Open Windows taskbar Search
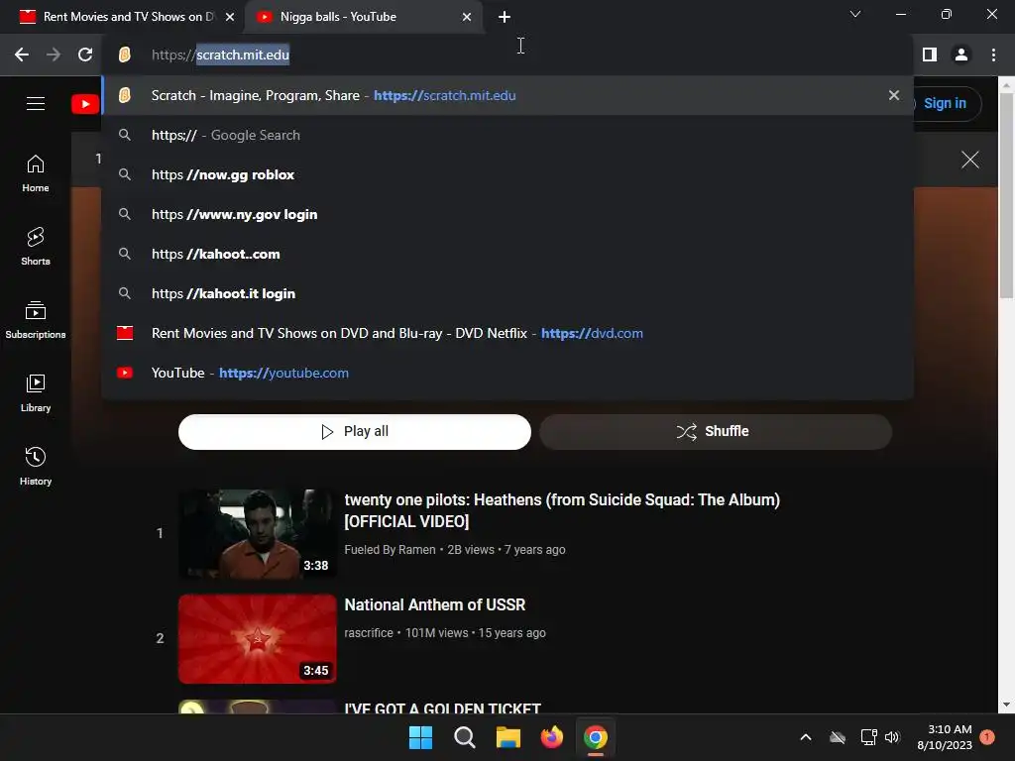This screenshot has width=1015, height=761. (465, 737)
